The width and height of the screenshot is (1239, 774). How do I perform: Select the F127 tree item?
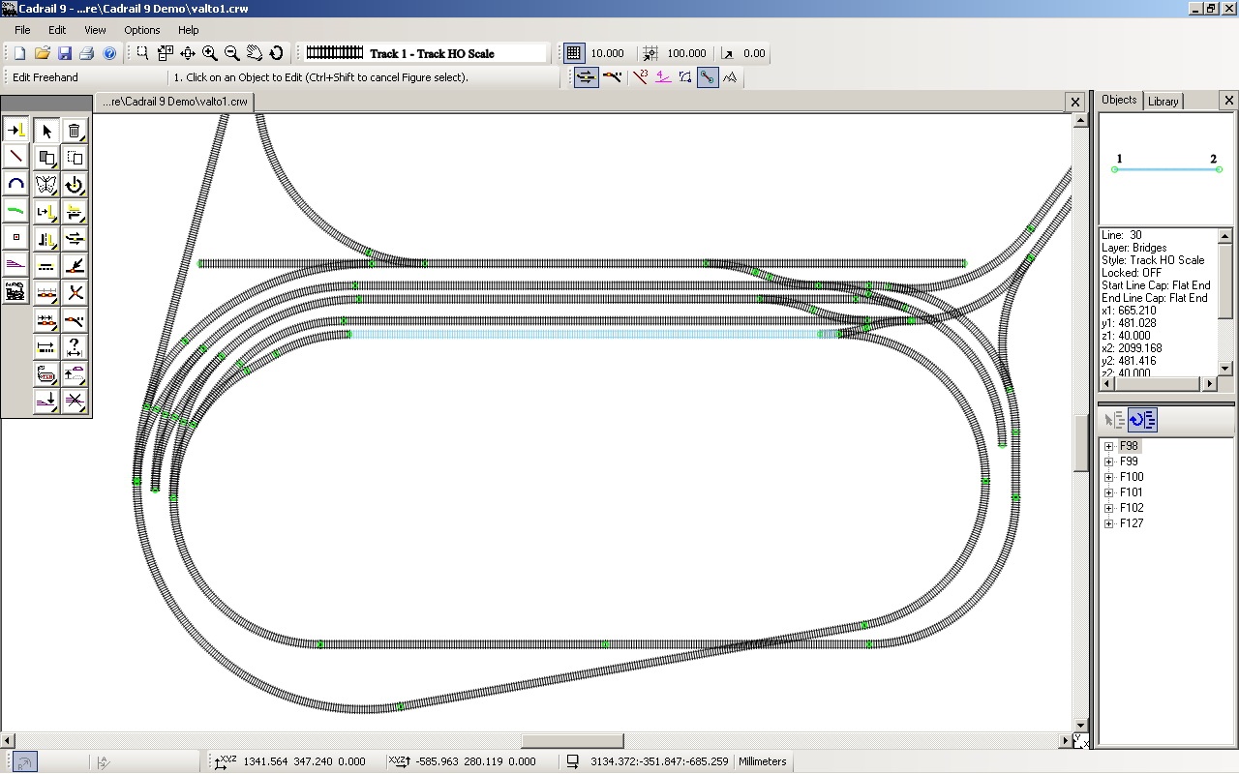click(1131, 523)
